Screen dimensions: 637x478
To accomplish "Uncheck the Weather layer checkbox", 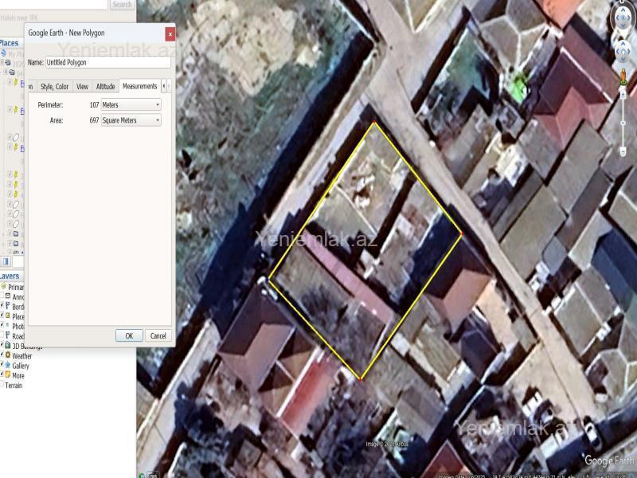I will coord(2,356).
